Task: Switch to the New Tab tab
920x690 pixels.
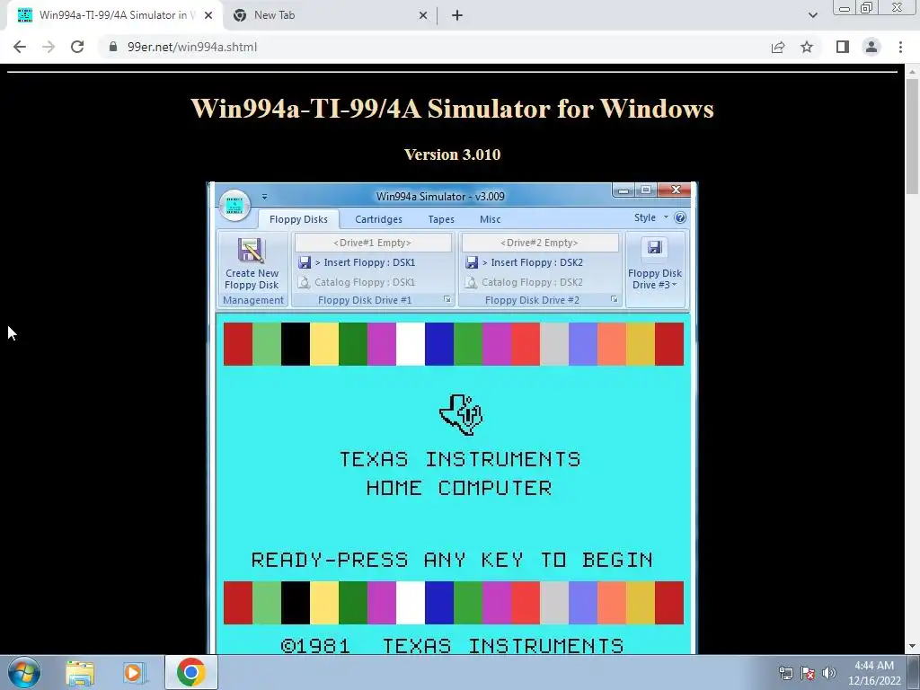Action: [x=330, y=15]
